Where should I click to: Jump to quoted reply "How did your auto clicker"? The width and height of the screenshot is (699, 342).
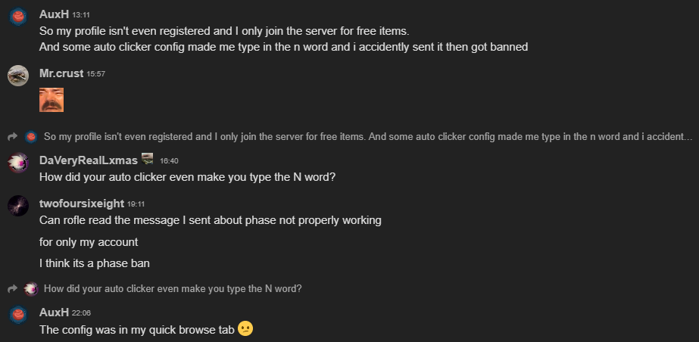click(x=173, y=289)
